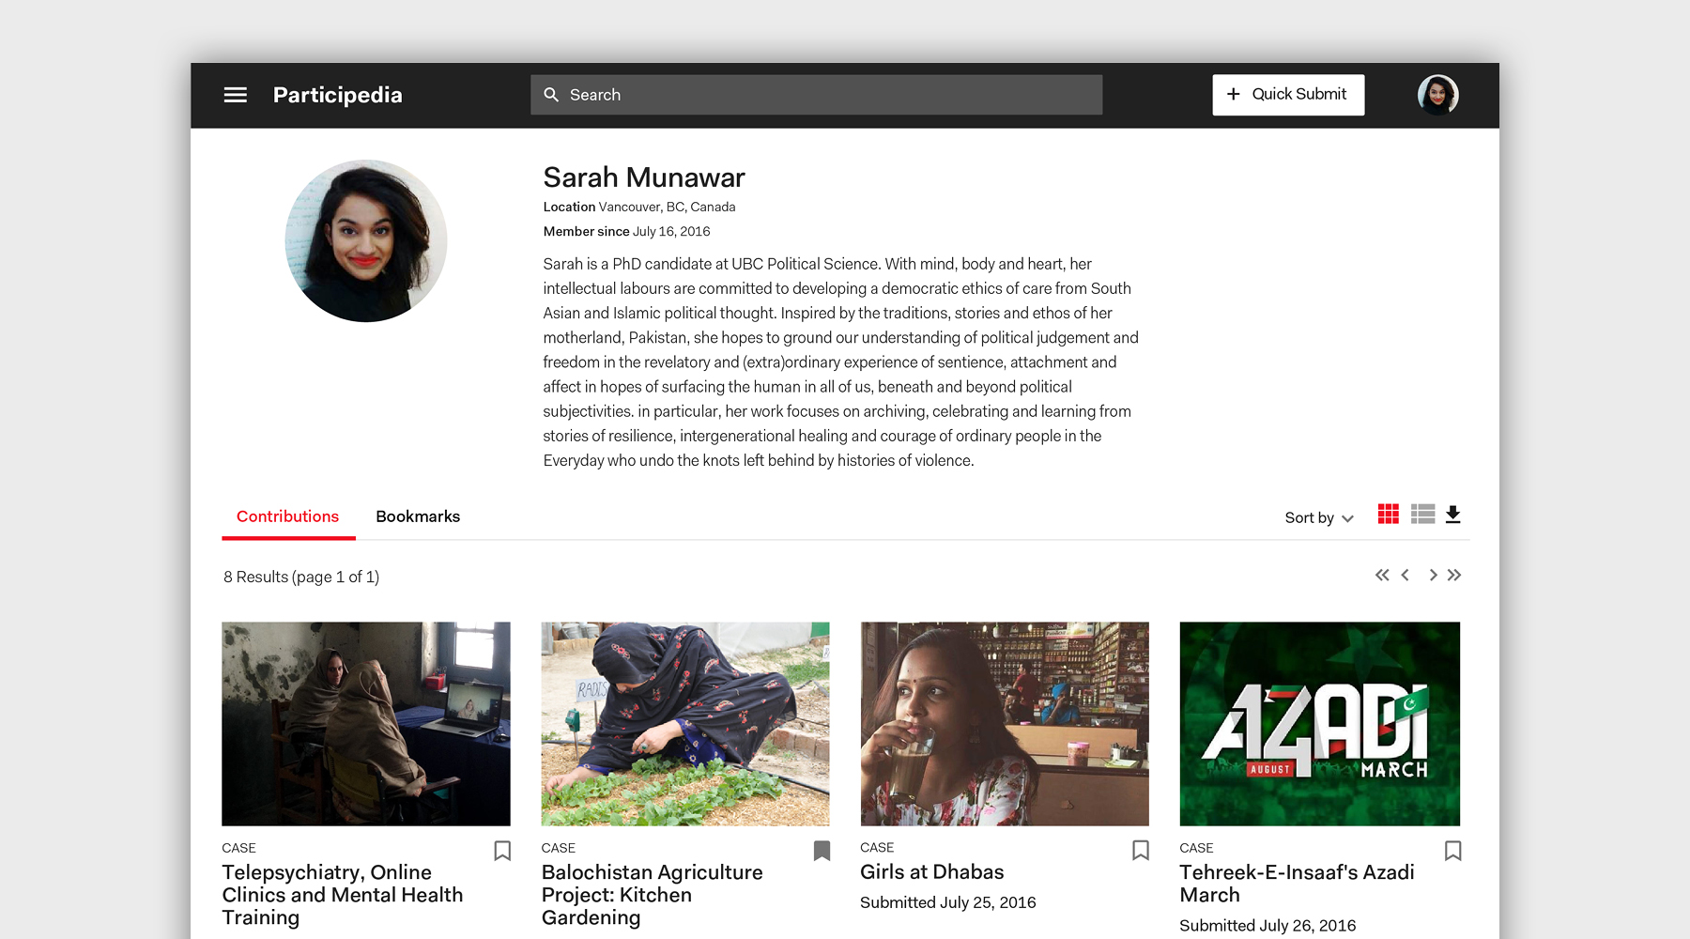
Task: Click the Quick Submit button
Action: [x=1288, y=95]
